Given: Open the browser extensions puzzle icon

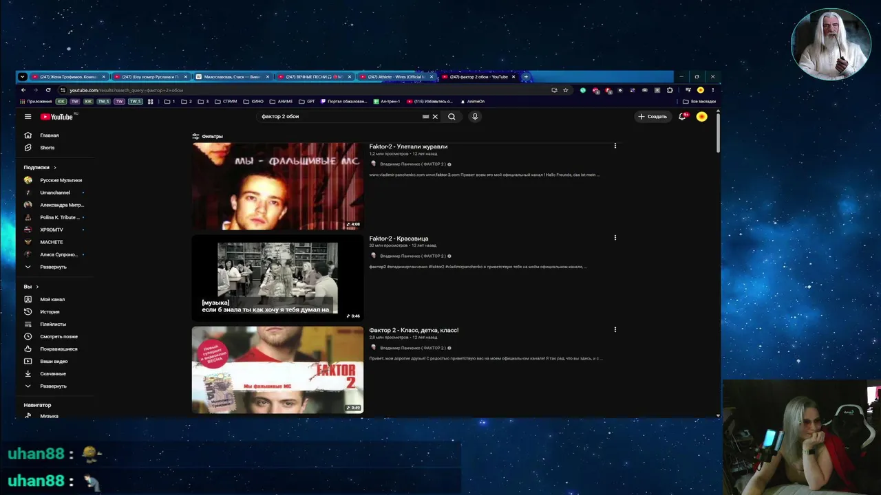Looking at the screenshot, I should pyautogui.click(x=670, y=90).
